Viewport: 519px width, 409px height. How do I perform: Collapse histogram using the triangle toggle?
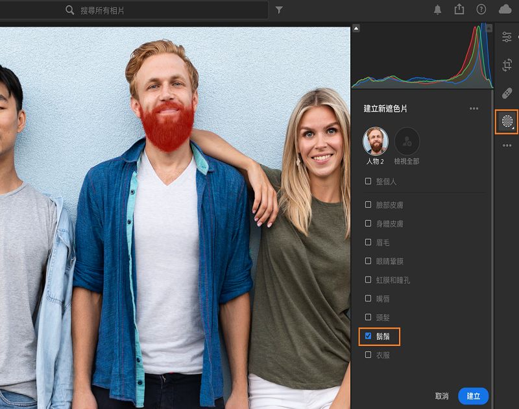tap(356, 29)
